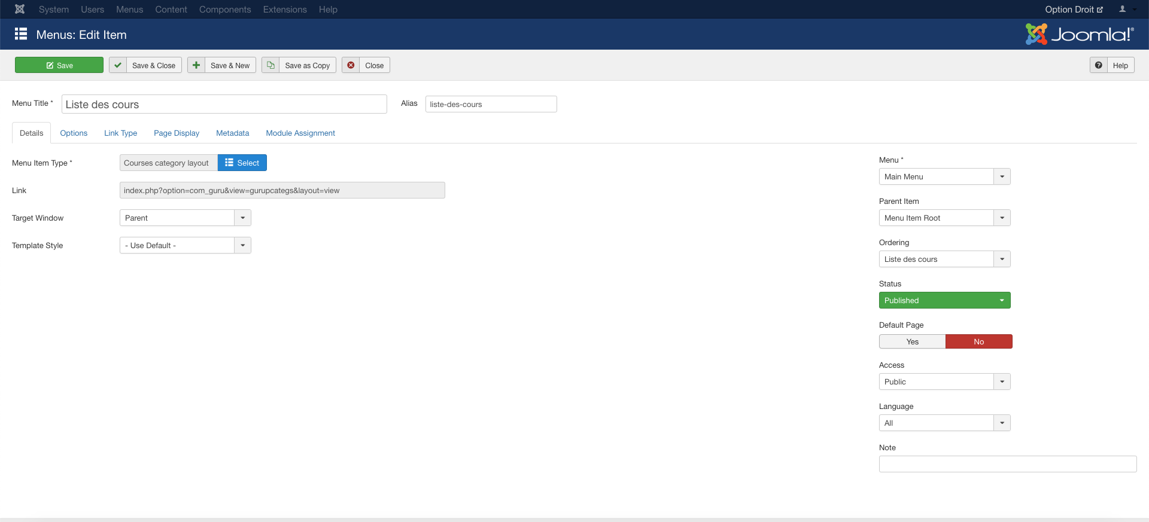Click the Link URL field
The height and width of the screenshot is (522, 1149).
(282, 190)
